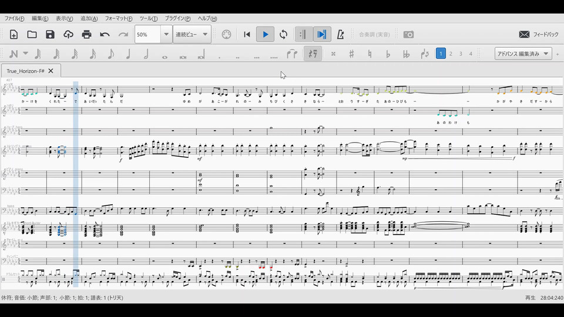Viewport: 564px width, 317px height.
Task: Add a quadruple augmentation dot
Action: [274, 57]
